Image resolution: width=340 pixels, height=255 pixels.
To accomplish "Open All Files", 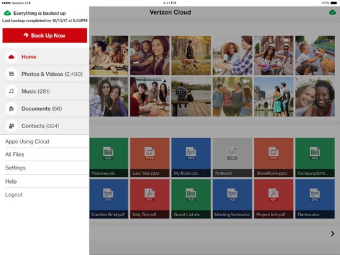I will pos(45,155).
